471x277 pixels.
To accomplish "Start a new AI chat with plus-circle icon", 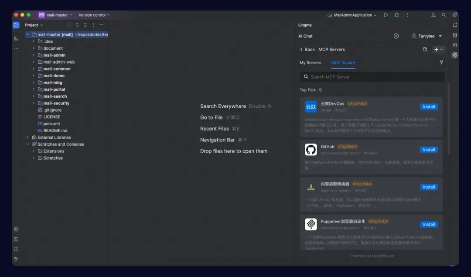I will point(396,36).
